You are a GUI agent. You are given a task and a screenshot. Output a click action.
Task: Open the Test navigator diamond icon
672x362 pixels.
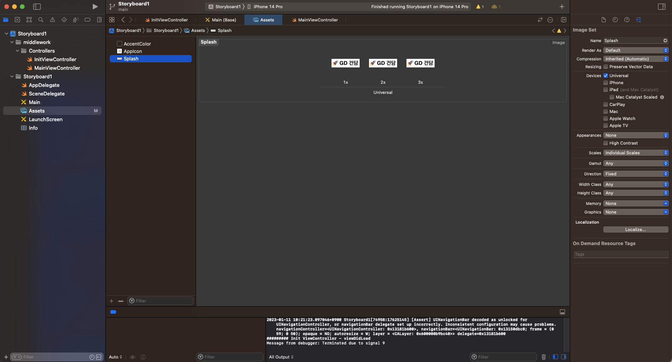(64, 20)
